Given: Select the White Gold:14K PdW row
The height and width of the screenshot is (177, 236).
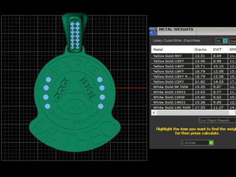Looking at the screenshot, I should [x=194, y=108].
